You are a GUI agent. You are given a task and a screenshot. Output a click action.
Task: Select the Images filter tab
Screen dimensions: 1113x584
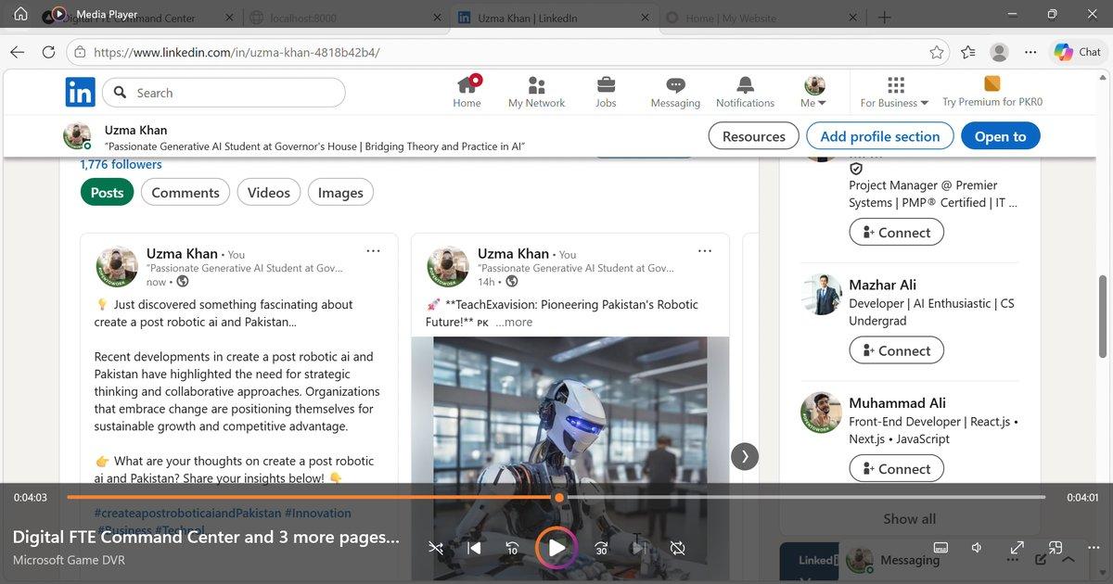(x=340, y=193)
